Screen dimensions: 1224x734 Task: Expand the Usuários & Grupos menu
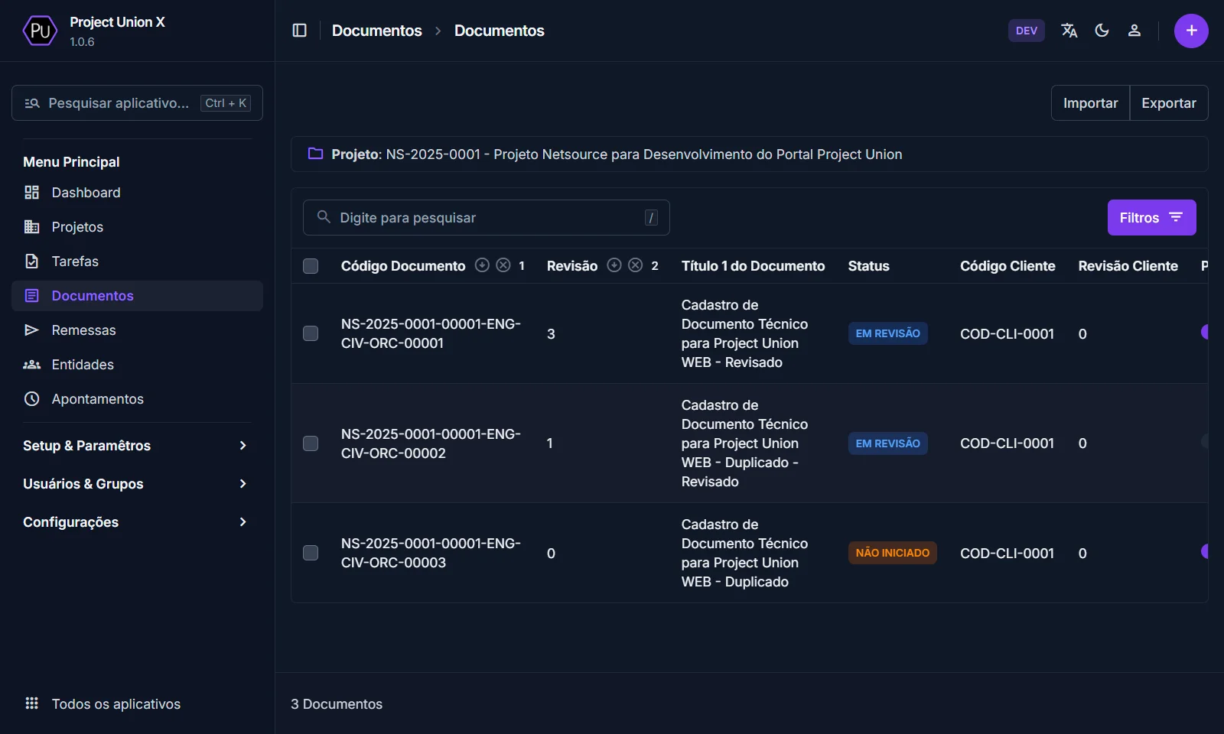pos(136,484)
